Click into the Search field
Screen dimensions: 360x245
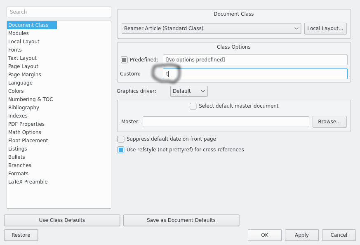tap(59, 12)
